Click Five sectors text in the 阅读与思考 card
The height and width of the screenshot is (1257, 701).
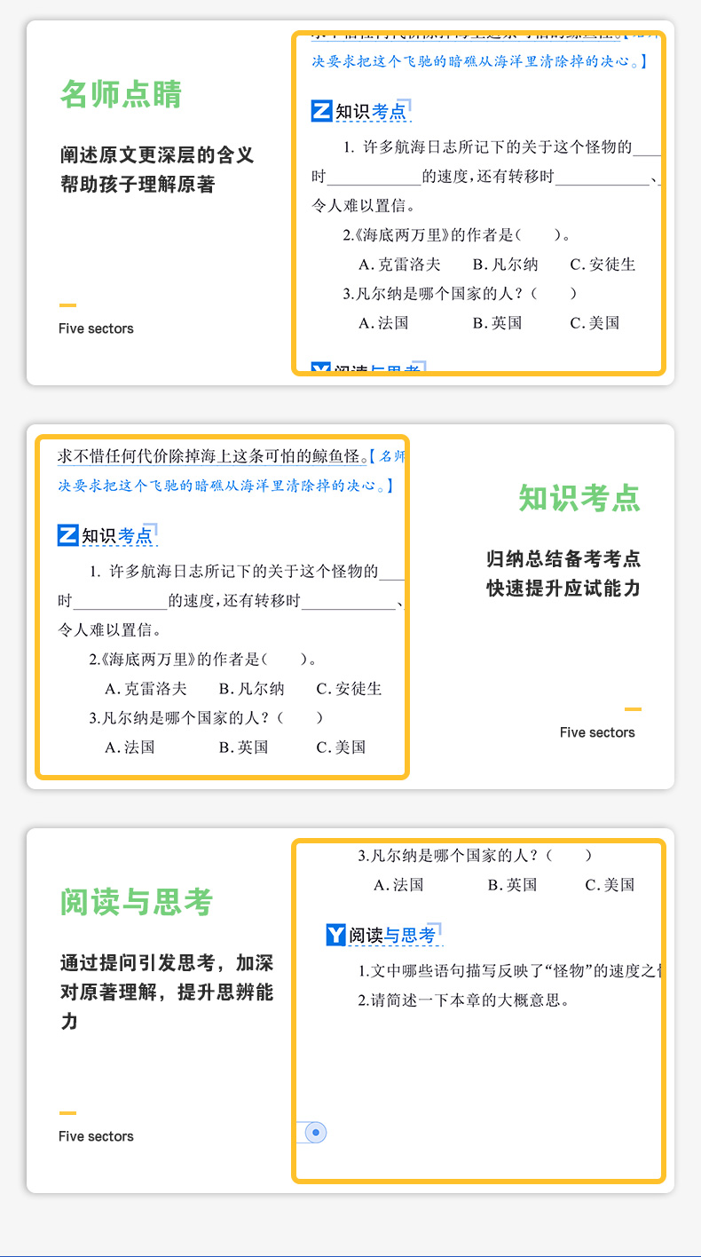96,1136
